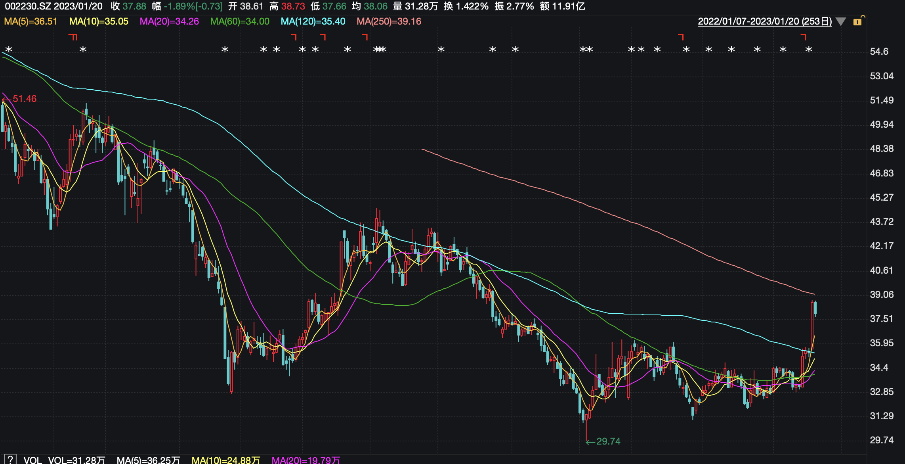This screenshot has width=905, height=464.
Task: Click the VOL indicator name label
Action: pos(32,460)
